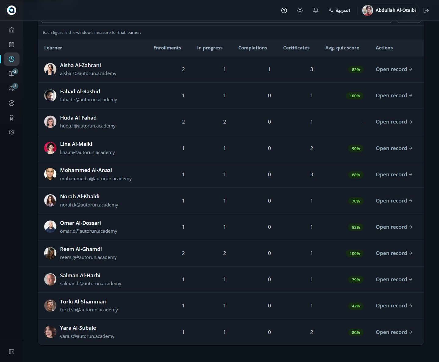This screenshot has width=439, height=362.
Task: Toggle the light theme sun icon
Action: point(300,10)
